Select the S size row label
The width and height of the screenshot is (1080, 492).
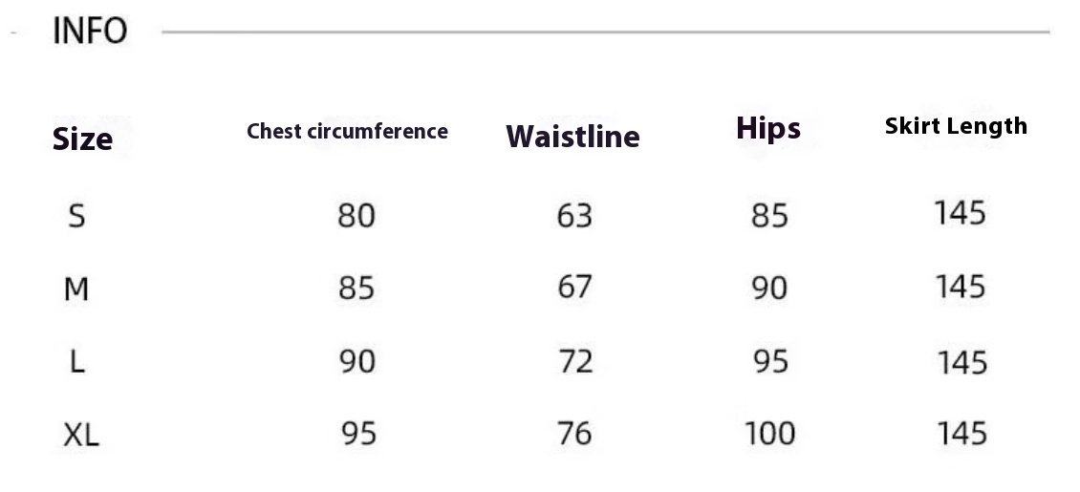[x=76, y=216]
